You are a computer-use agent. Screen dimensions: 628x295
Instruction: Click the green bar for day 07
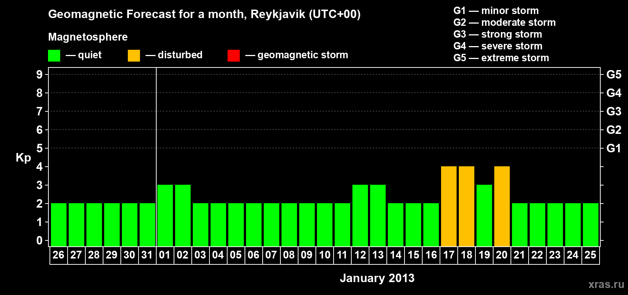pyautogui.click(x=272, y=225)
